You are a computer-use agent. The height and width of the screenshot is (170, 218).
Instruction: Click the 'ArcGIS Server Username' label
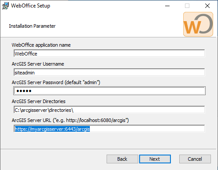(x=38, y=64)
